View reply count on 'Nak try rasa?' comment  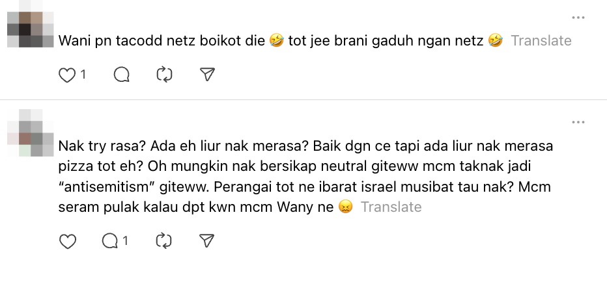point(125,242)
